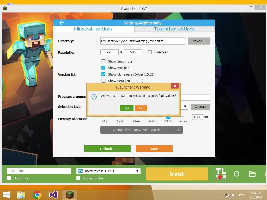The height and width of the screenshot is (200, 267).
Task: Go back using the settings arrow icon
Action: point(62,23)
